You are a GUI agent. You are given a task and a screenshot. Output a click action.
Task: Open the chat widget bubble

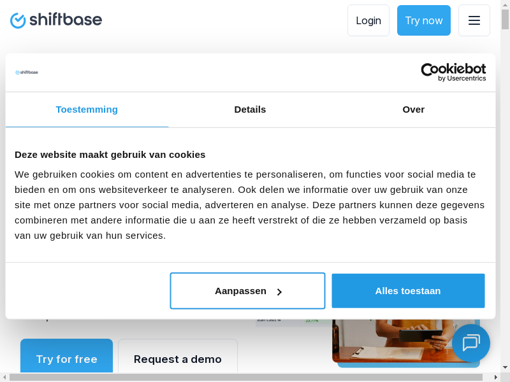[x=471, y=343]
